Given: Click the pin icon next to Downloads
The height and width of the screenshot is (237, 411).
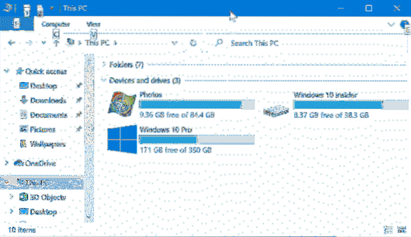Looking at the screenshot, I should click(78, 100).
